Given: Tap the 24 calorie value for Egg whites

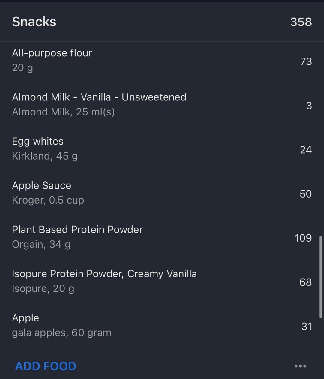Looking at the screenshot, I should point(306,150).
